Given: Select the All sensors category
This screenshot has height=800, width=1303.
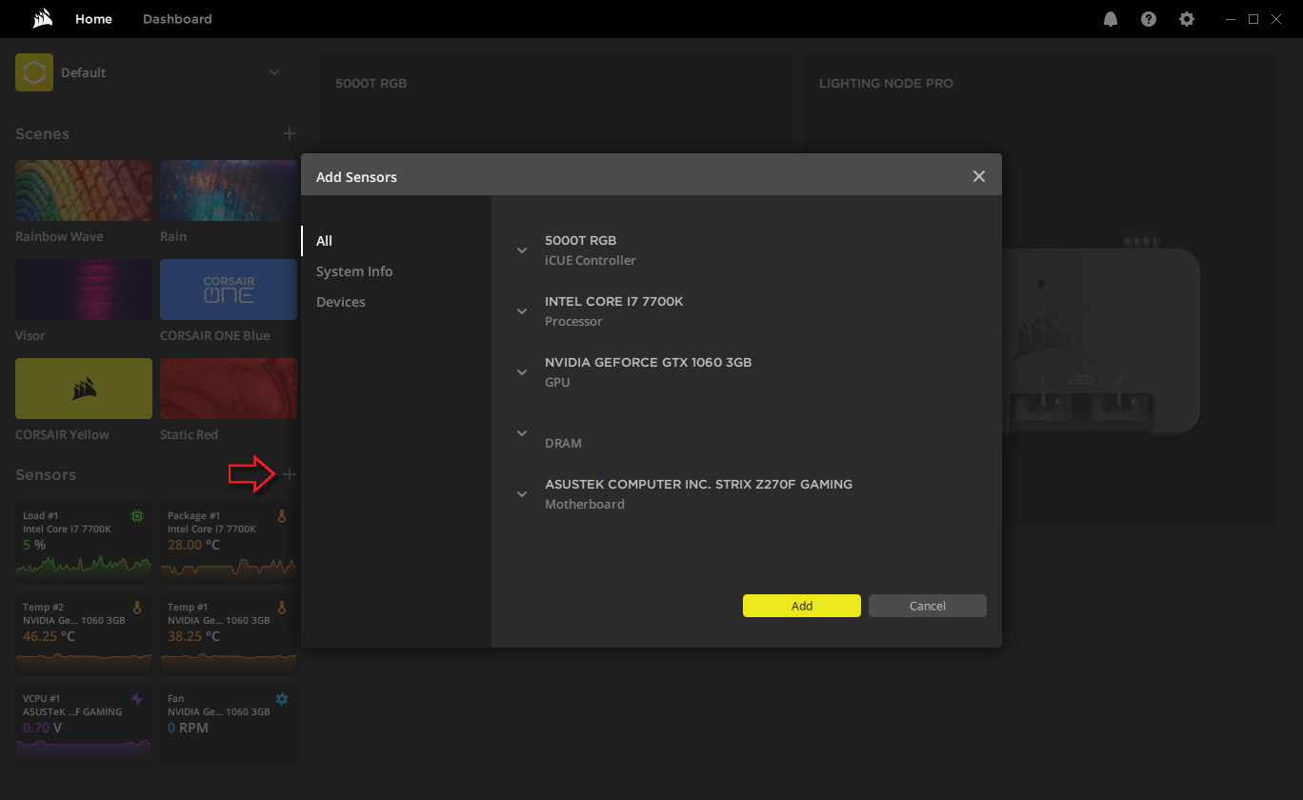Looking at the screenshot, I should 325,241.
